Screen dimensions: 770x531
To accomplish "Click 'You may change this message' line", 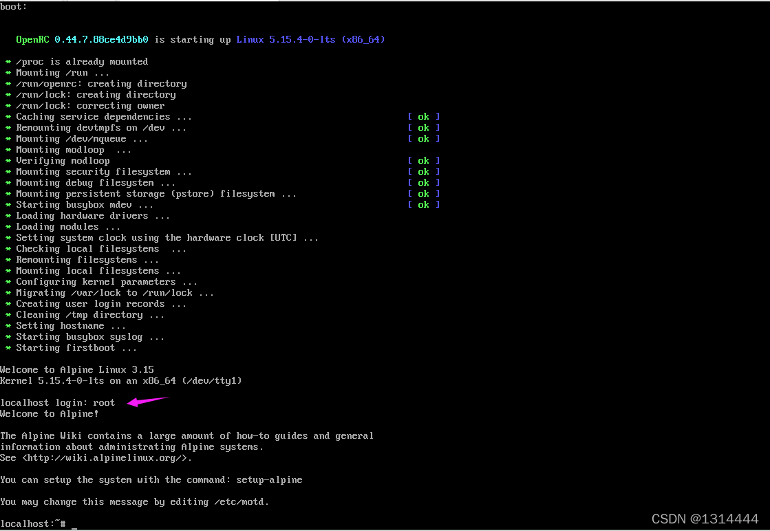I will 135,502.
